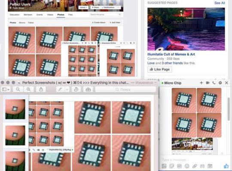The height and width of the screenshot is (171, 232).
Task: Open the Albums sub-tab
Action: coord(22,23)
